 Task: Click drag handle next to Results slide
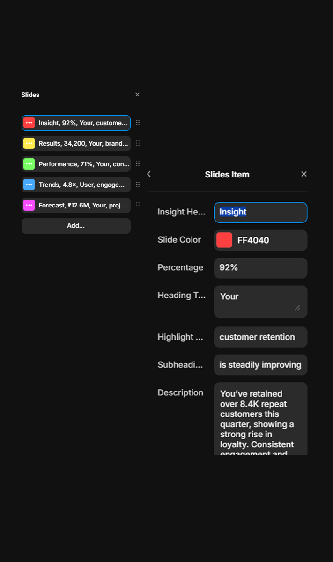pyautogui.click(x=138, y=143)
